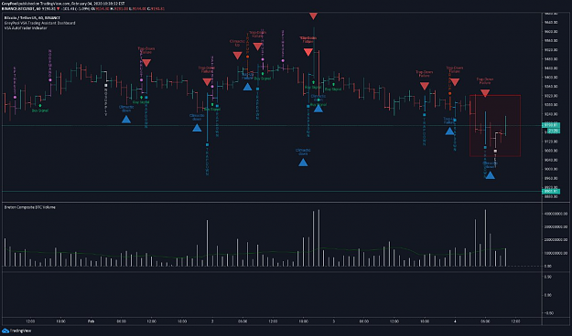This screenshot has width=572, height=336.
Task: Click the day 4 label on time axis
Action: tap(455, 321)
